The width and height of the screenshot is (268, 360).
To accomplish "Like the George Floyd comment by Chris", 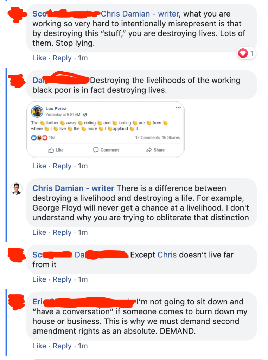I will click(x=39, y=232).
